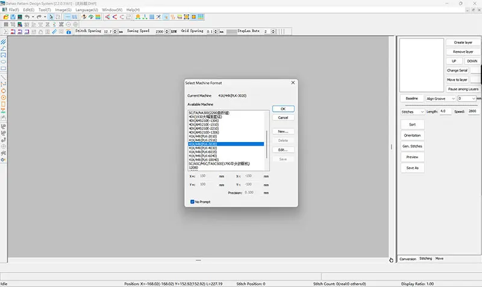Click the hand icon below canvas corner
This screenshot has height=287, width=482.
tap(391, 260)
